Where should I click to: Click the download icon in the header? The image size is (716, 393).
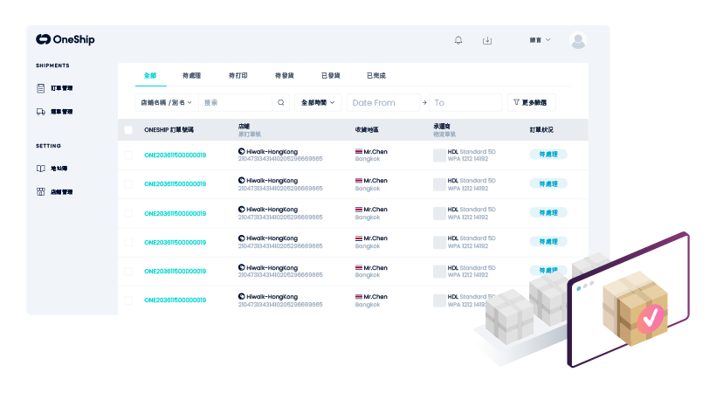[x=487, y=40]
